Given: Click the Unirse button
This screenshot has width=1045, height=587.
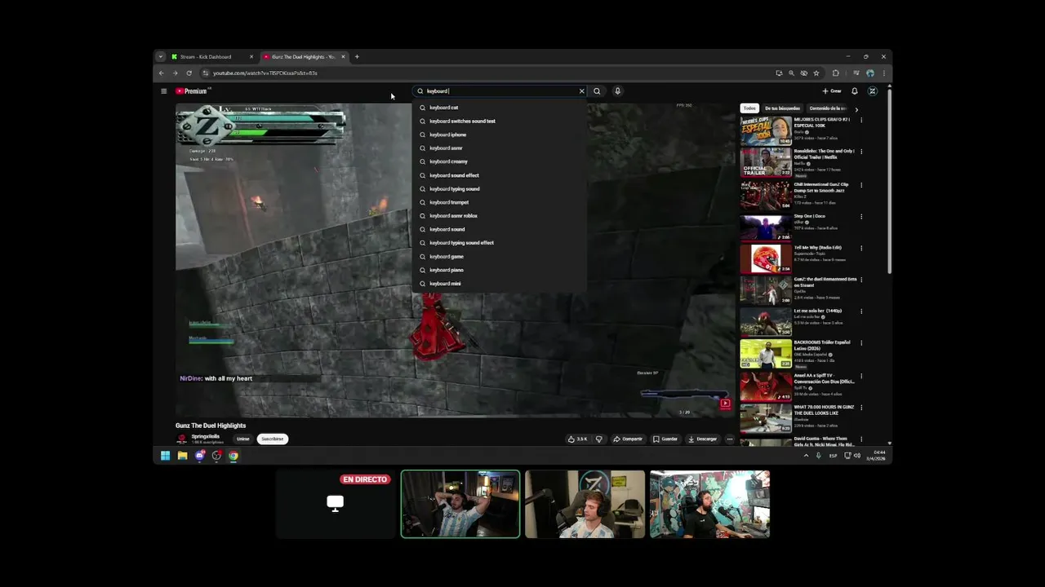Looking at the screenshot, I should [242, 439].
